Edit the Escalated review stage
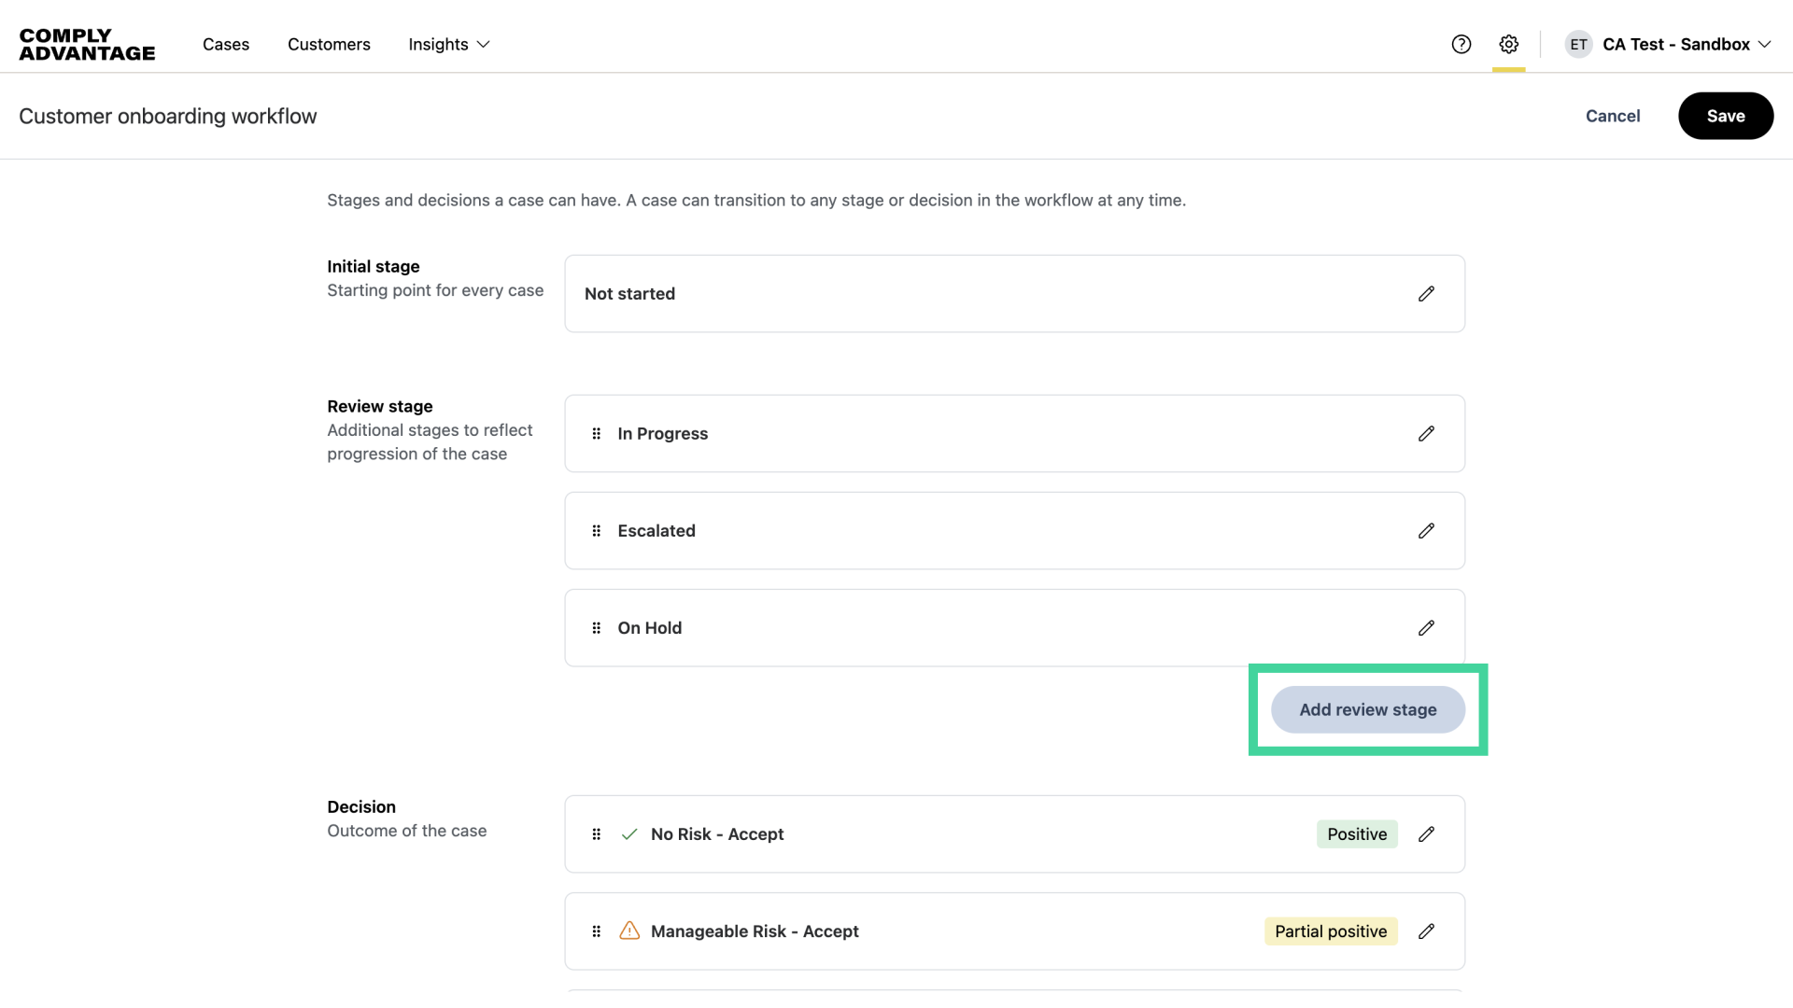Viewport: 1793px width, 1008px height. click(1426, 531)
